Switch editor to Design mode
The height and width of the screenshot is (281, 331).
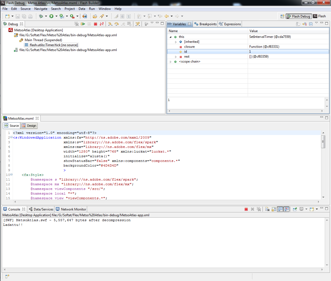point(29,126)
